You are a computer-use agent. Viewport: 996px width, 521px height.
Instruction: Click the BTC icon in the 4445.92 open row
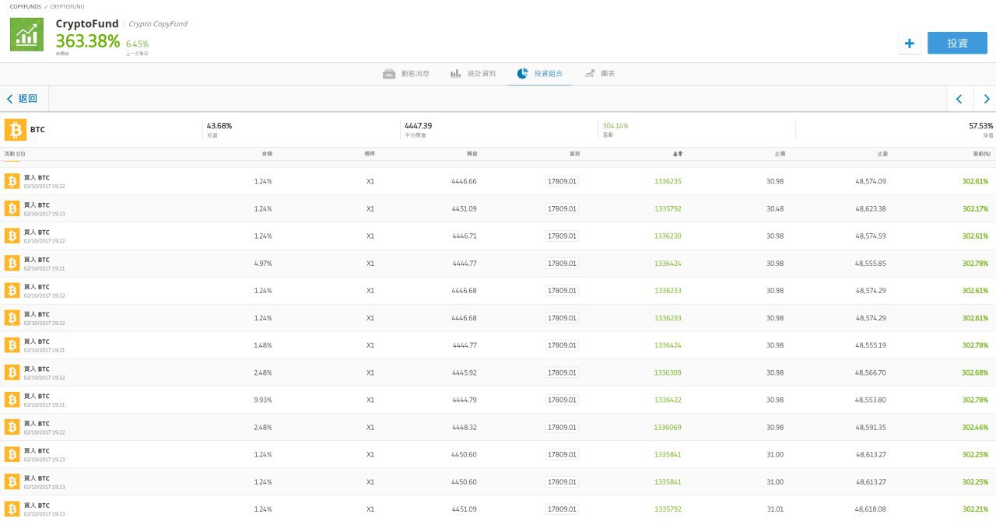(x=12, y=372)
